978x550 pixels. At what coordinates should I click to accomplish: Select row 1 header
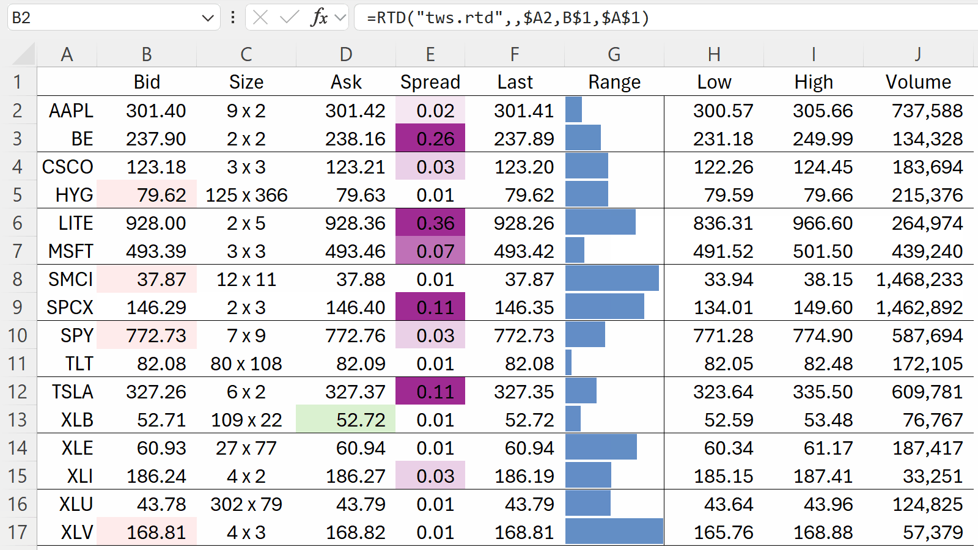point(18,82)
